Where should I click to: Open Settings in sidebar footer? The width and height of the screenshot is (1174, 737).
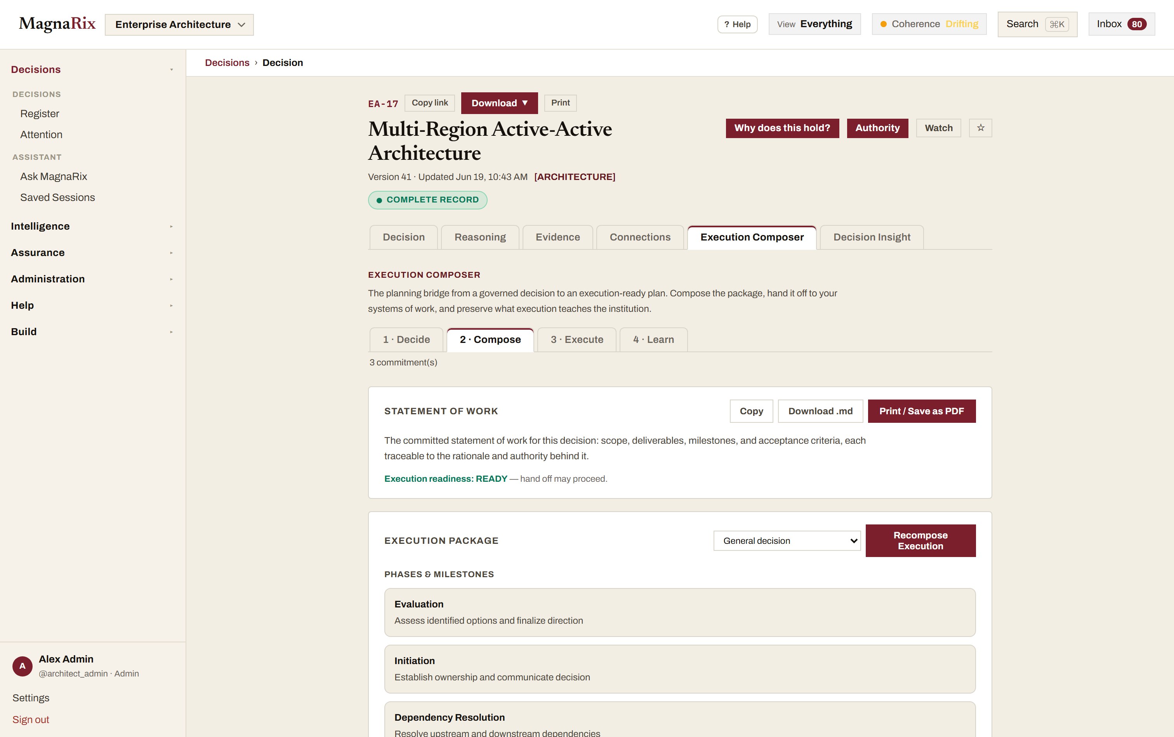click(x=31, y=697)
